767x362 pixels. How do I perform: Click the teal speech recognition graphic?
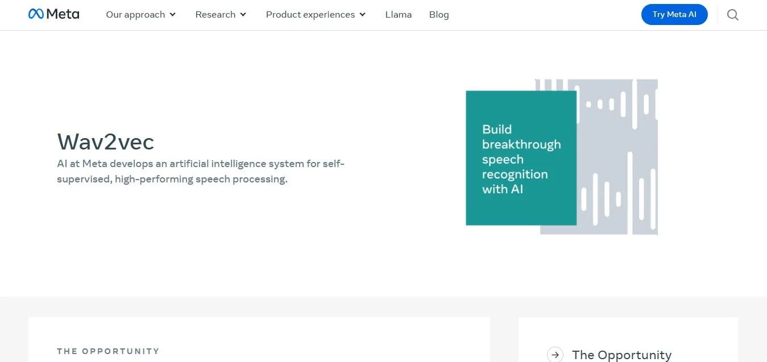click(x=521, y=158)
